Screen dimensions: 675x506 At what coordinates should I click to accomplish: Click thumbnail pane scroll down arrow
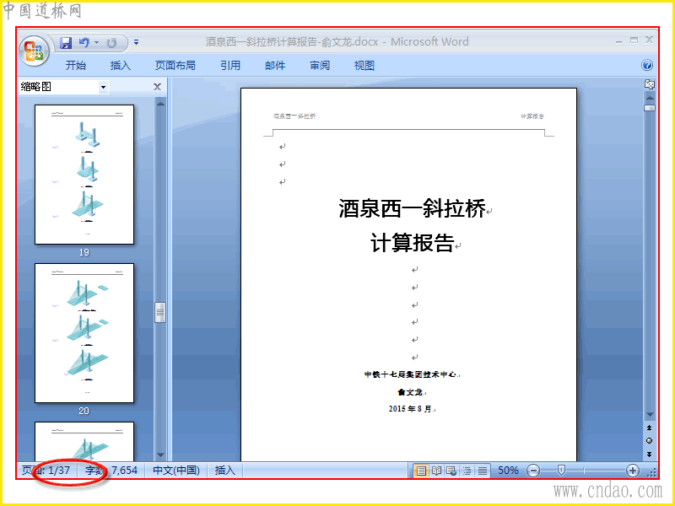point(160,455)
